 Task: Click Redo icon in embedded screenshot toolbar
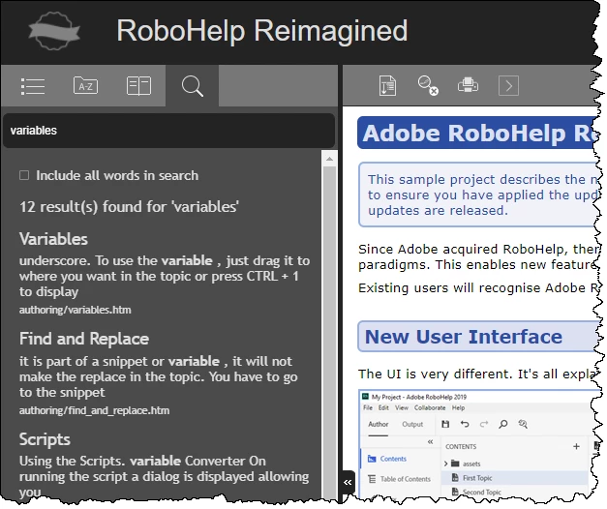coord(484,424)
